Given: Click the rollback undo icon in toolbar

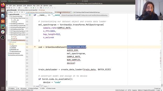Looking at the screenshot, I should click(55, 8).
